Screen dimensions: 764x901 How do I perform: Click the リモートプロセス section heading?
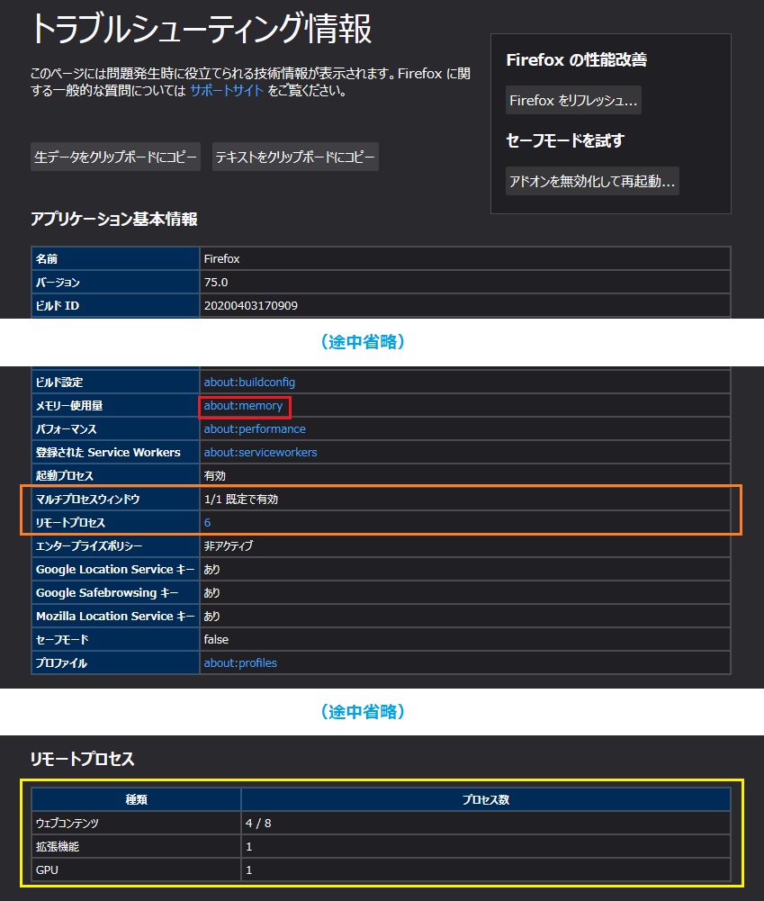click(x=82, y=759)
